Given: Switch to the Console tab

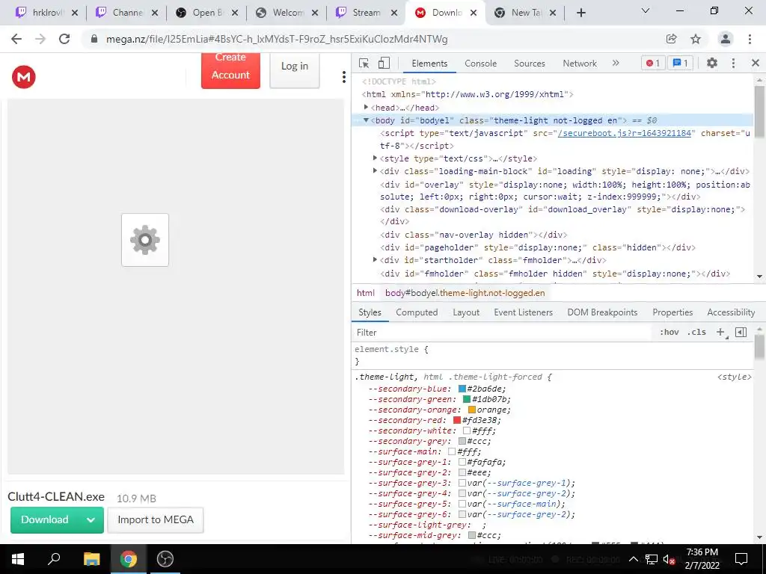Looking at the screenshot, I should click(481, 63).
